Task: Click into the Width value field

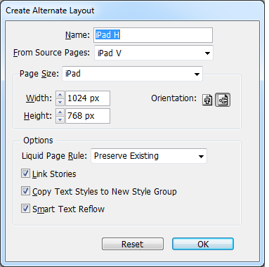Action: [88, 98]
